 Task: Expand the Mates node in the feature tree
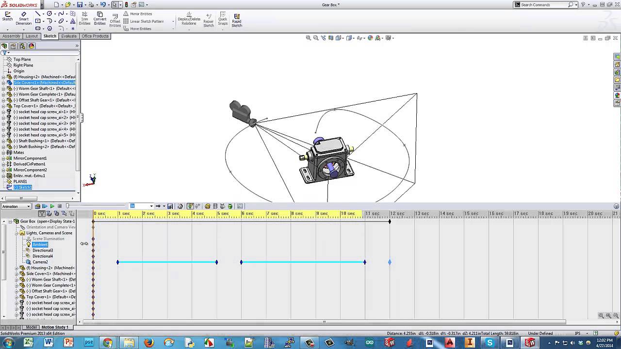(x=3, y=153)
